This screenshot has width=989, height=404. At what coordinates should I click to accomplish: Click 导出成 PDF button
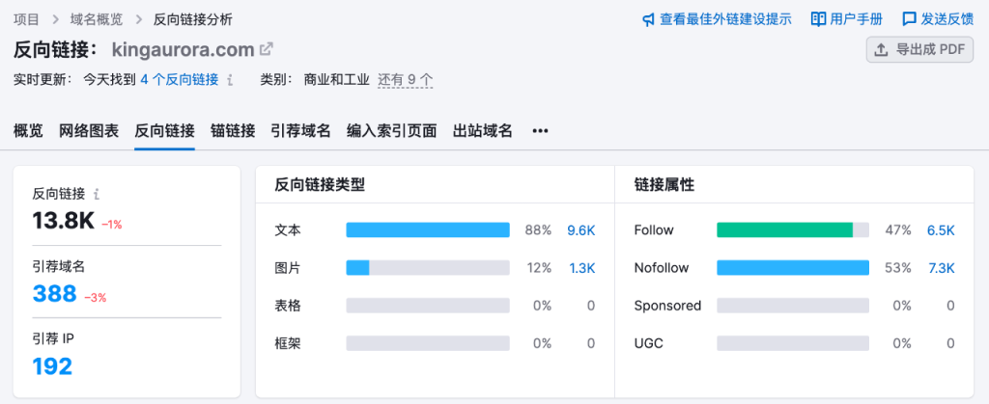(x=919, y=50)
